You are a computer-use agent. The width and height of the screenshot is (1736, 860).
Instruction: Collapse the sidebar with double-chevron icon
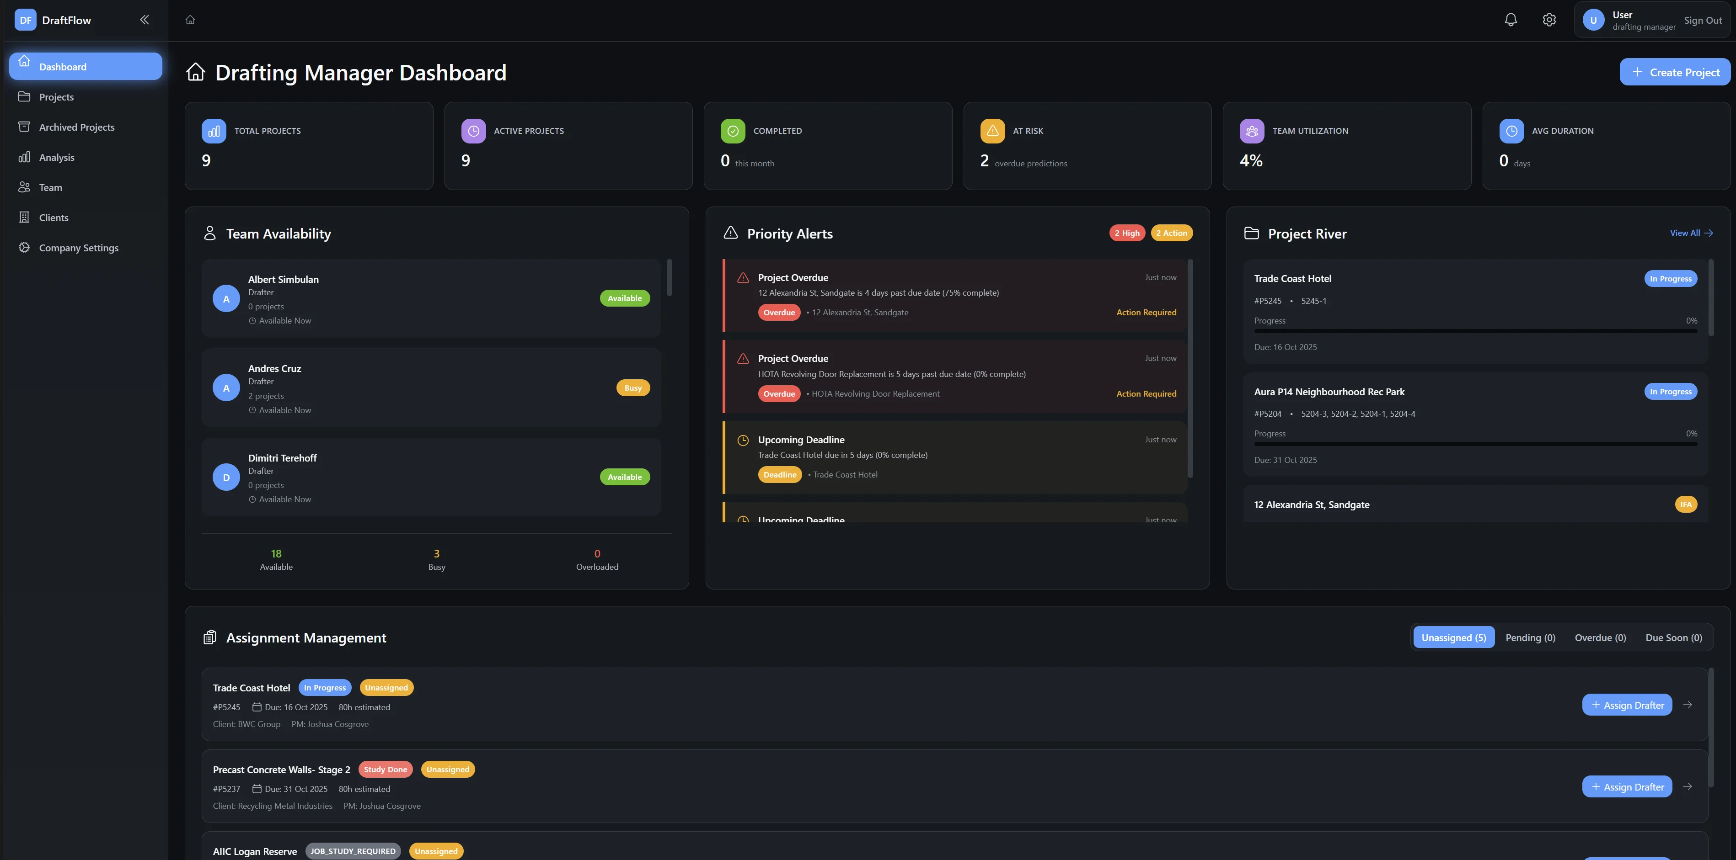click(x=144, y=20)
